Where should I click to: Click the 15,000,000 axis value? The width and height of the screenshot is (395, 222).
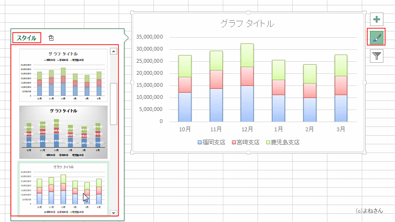pos(150,85)
